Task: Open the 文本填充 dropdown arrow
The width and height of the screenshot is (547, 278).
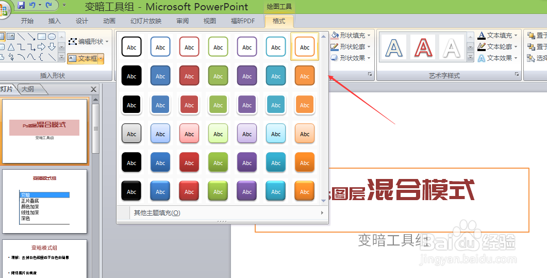Action: (x=516, y=35)
